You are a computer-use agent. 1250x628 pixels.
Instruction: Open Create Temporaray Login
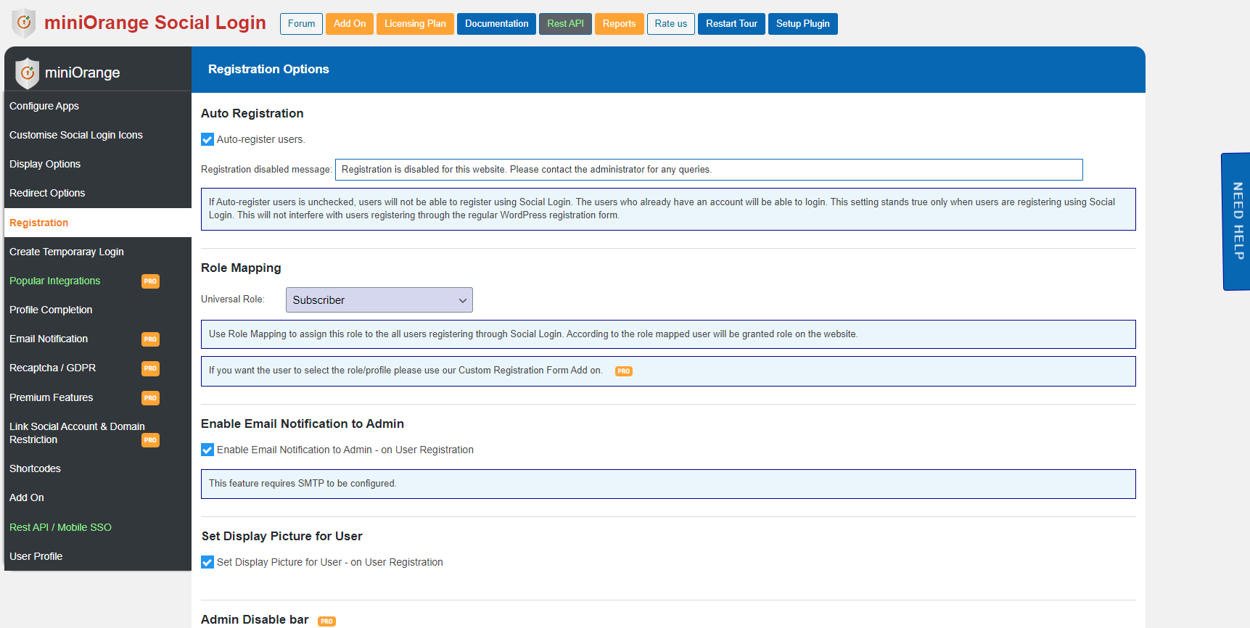(98, 252)
